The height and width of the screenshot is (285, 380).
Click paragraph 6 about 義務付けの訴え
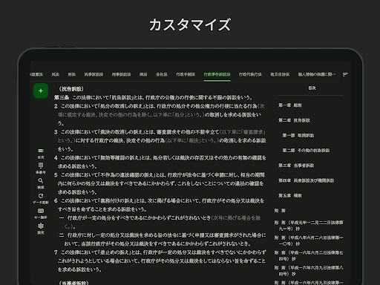point(160,205)
